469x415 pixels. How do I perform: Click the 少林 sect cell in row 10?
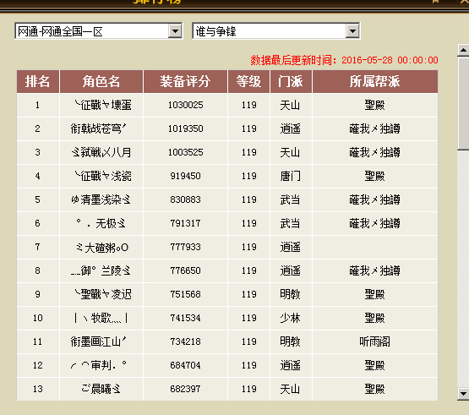290,318
